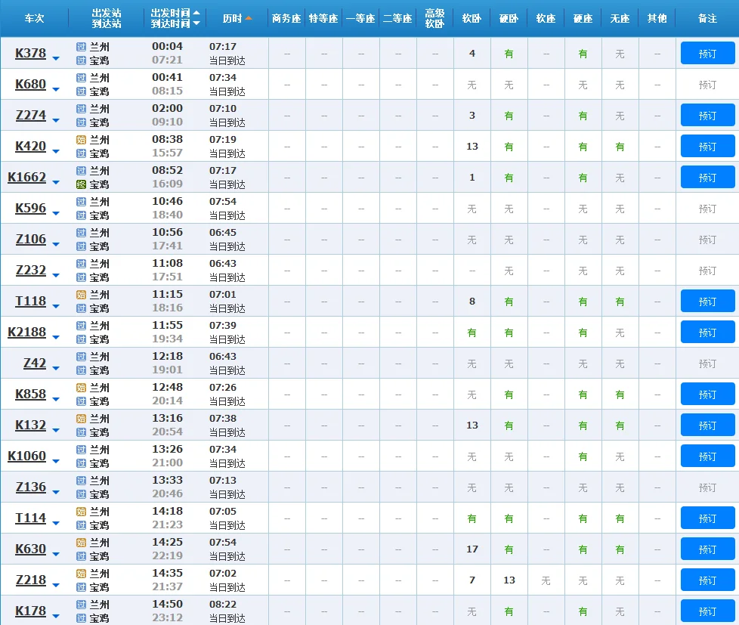Click the 始 origin icon in Z218 row
This screenshot has width=739, height=625.
coord(81,574)
